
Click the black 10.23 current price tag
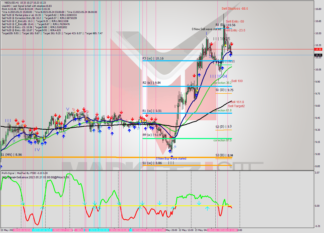coord(318,55)
